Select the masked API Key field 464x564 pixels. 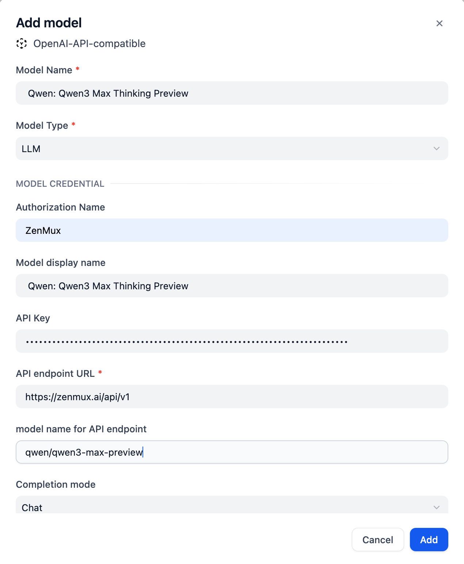pos(232,341)
